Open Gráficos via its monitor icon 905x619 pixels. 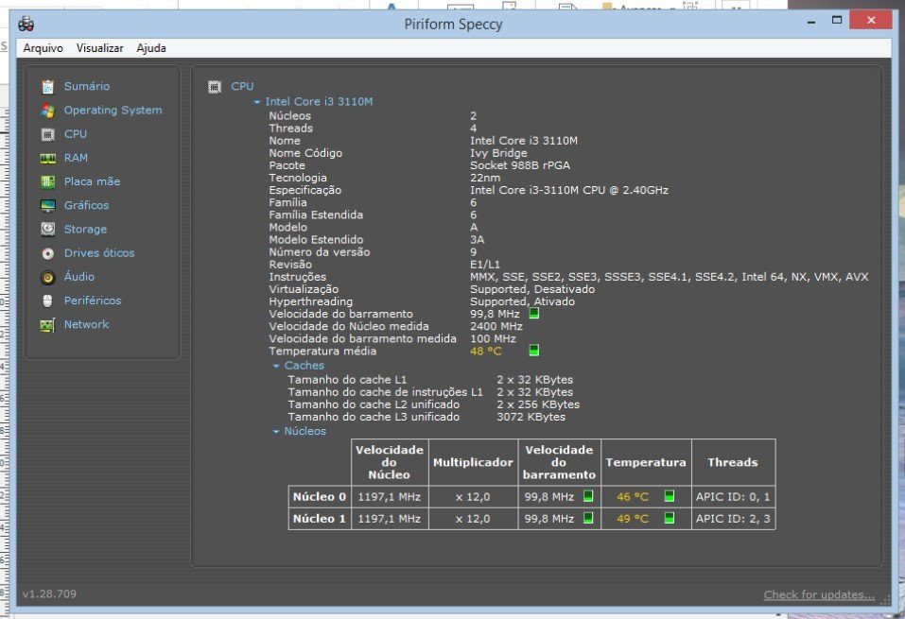point(48,205)
